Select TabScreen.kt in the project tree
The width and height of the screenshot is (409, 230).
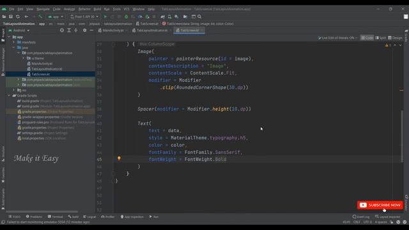coord(40,74)
